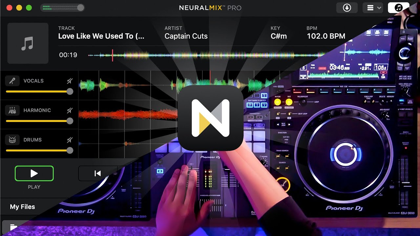Click the artist name 'Captain Cuts'
The height and width of the screenshot is (236, 420).
[x=186, y=36]
